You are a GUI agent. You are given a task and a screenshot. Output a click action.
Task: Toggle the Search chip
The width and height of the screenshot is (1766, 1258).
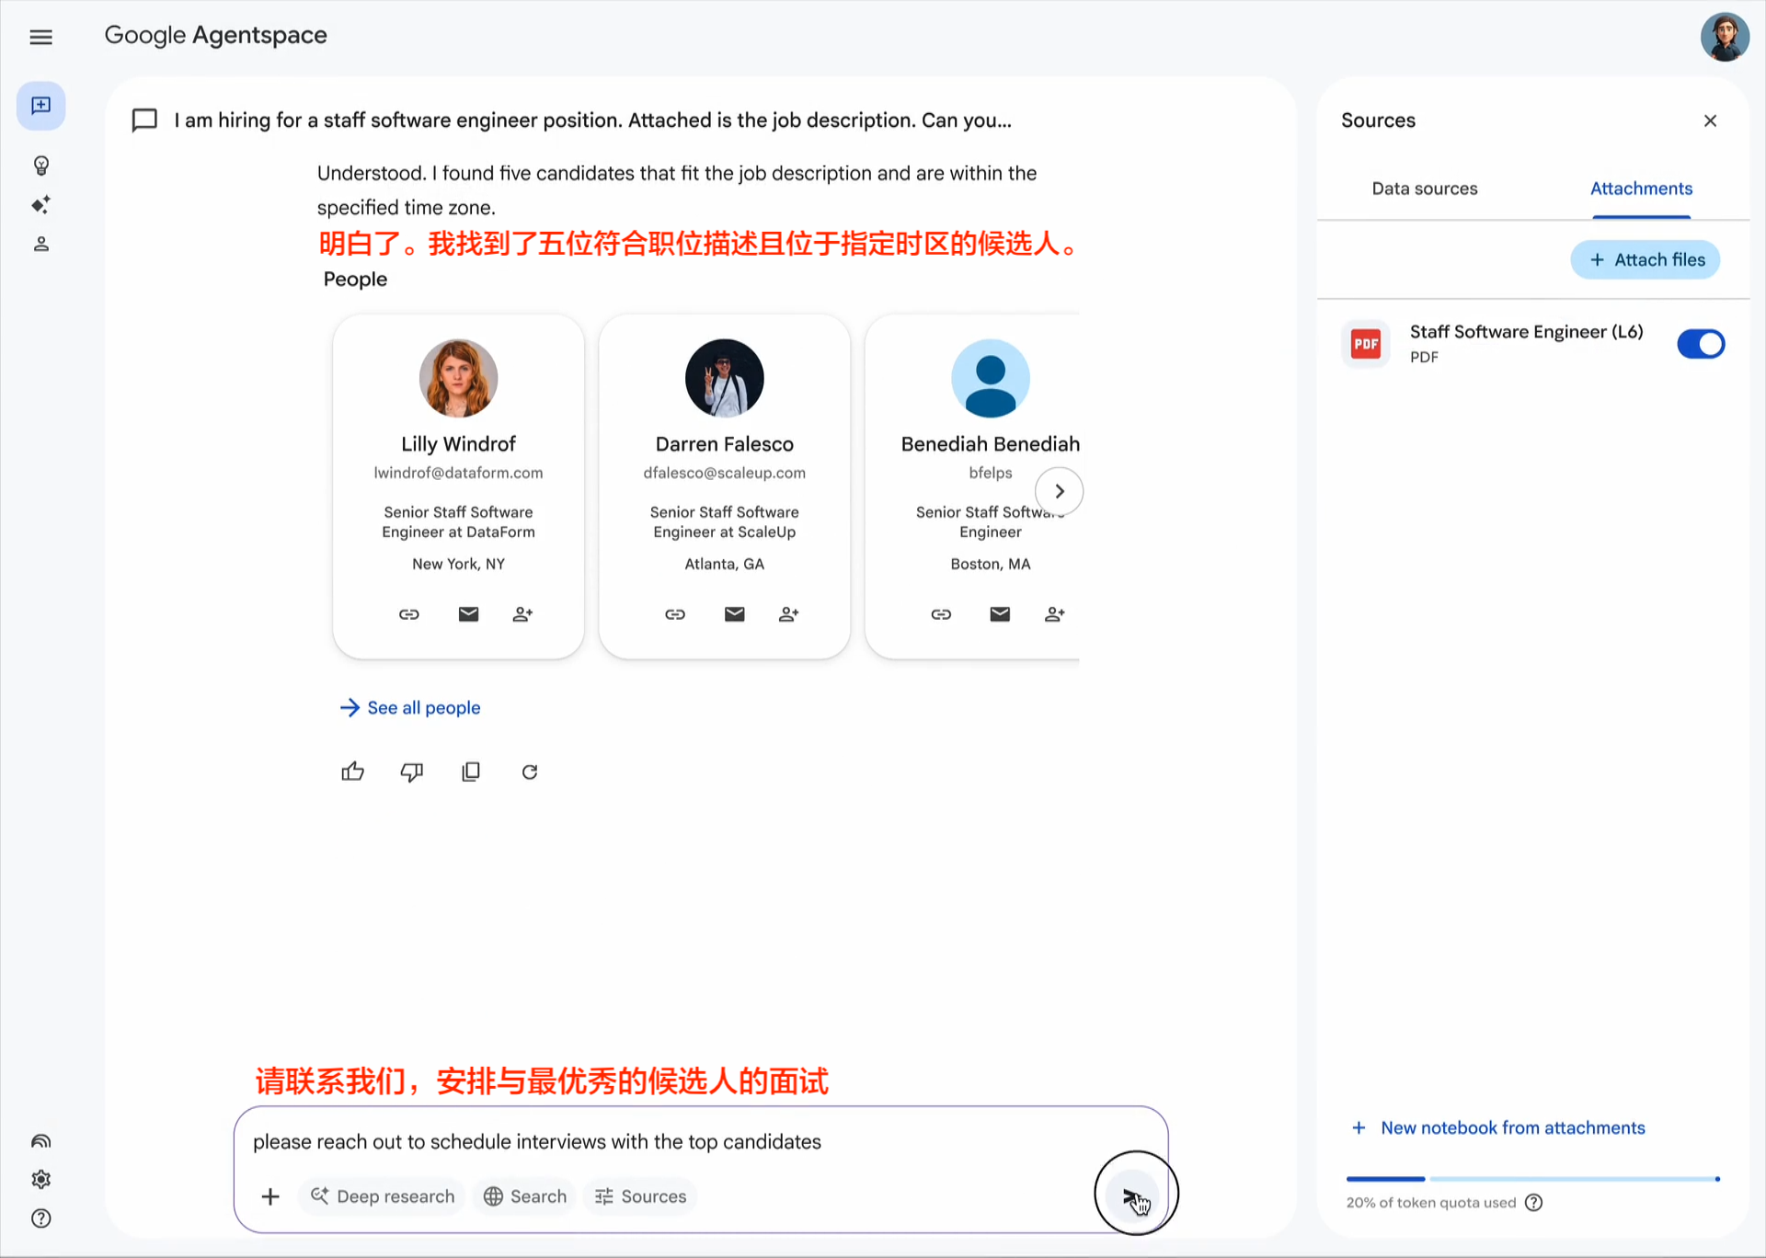(x=525, y=1196)
